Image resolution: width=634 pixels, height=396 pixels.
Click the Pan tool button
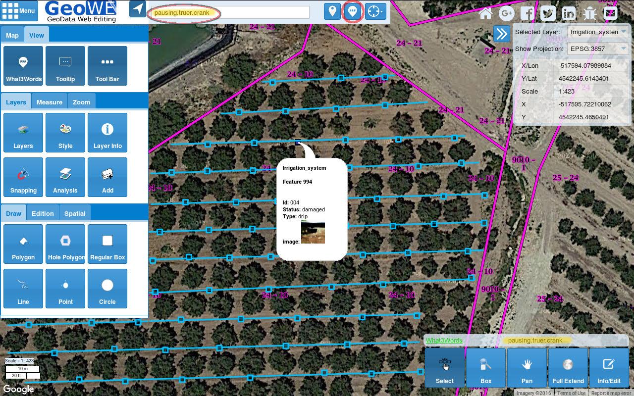click(527, 368)
